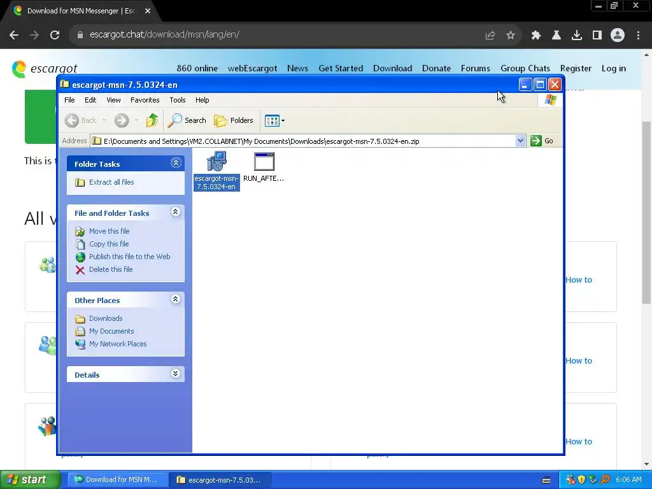This screenshot has width=652, height=489.
Task: Click the escargot logo on the webpage
Action: pos(45,69)
